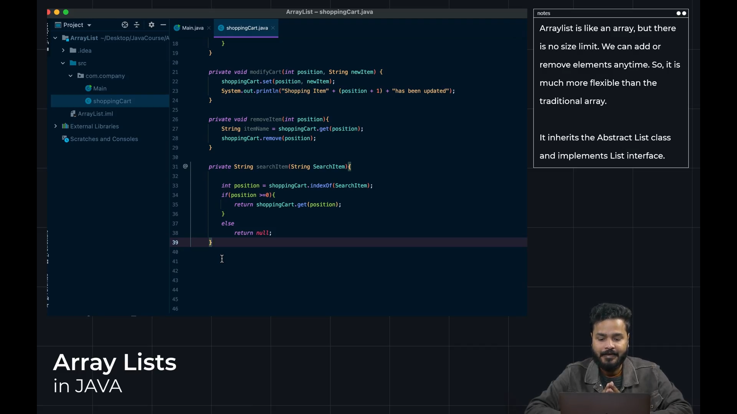The width and height of the screenshot is (737, 414).
Task: Open the Project view dropdown
Action: point(89,25)
